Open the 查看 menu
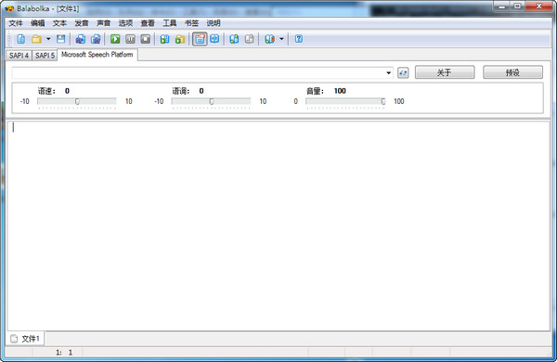The image size is (557, 362). pos(148,23)
